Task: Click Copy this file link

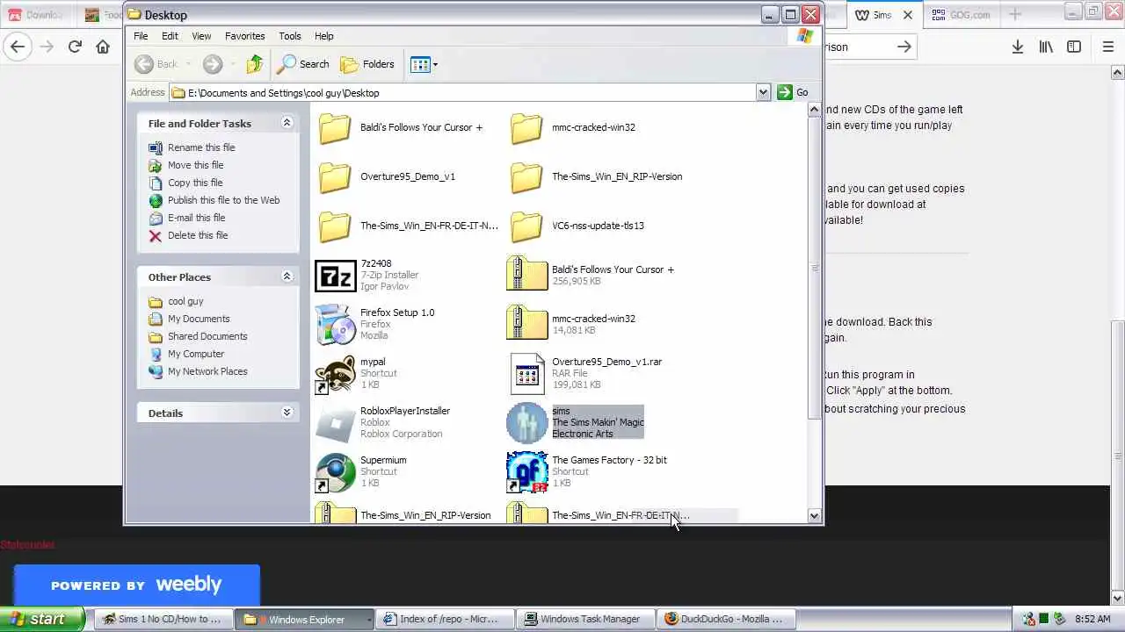Action: pyautogui.click(x=195, y=183)
